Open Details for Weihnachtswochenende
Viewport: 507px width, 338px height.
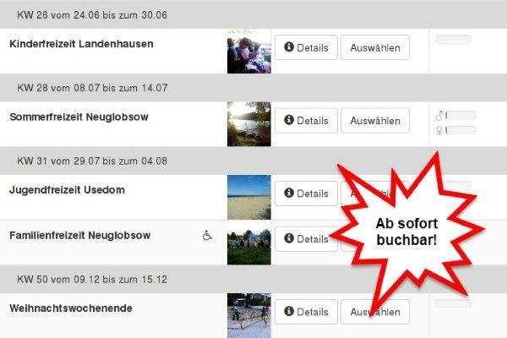pyautogui.click(x=306, y=312)
